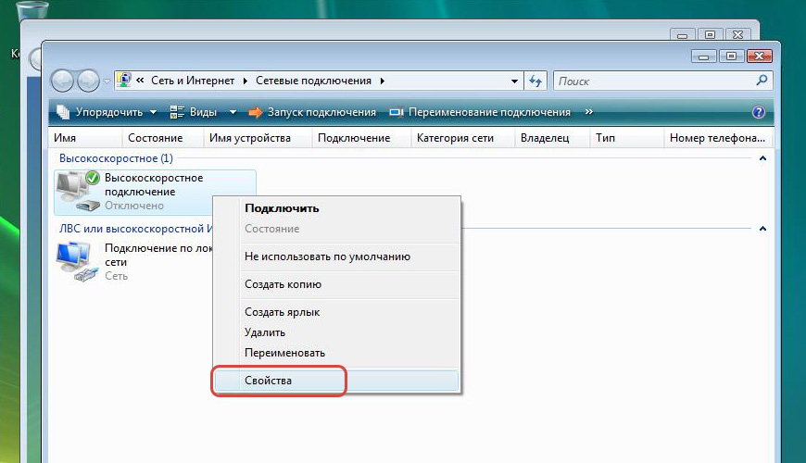Expand the address bar history dropdown arrow
Screen dimensions: 806x463
[x=514, y=81]
